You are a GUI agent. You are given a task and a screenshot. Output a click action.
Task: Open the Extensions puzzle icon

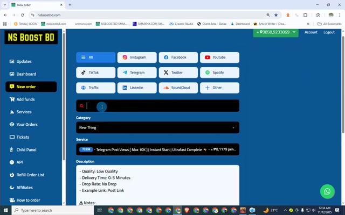pos(305,15)
